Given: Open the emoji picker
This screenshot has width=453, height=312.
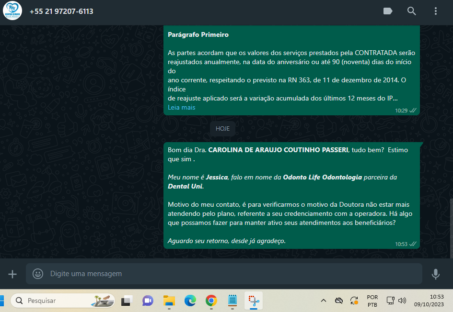Looking at the screenshot, I should click(x=38, y=274).
